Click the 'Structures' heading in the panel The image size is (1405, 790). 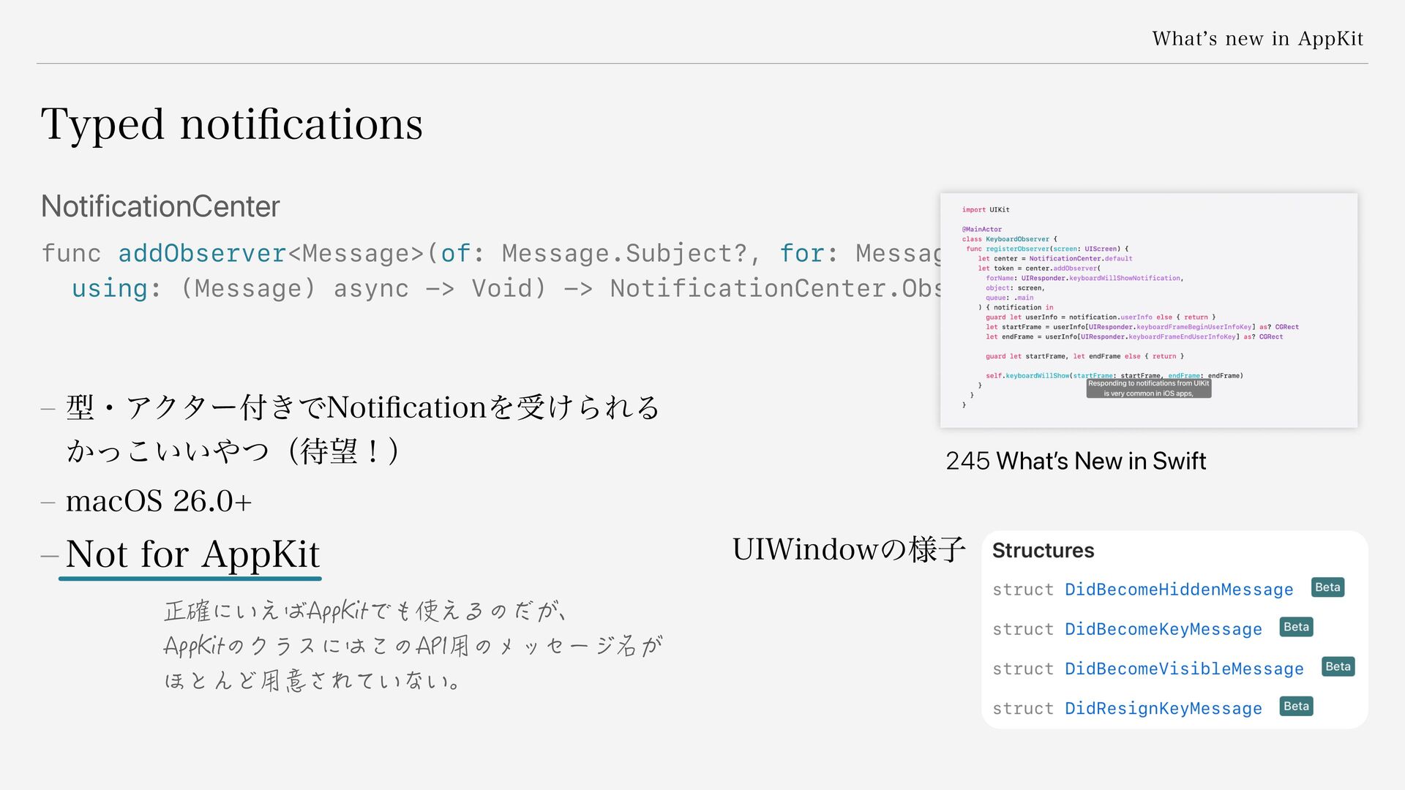[1043, 550]
